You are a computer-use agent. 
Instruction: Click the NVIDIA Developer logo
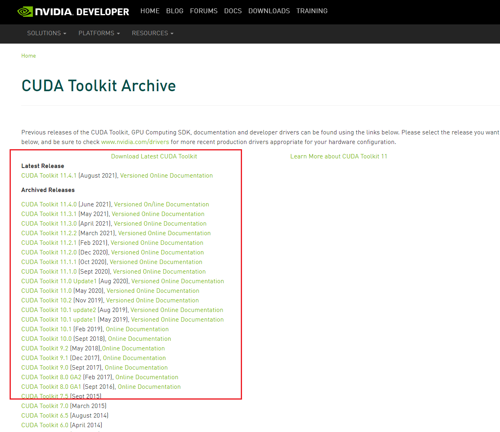[x=73, y=12]
